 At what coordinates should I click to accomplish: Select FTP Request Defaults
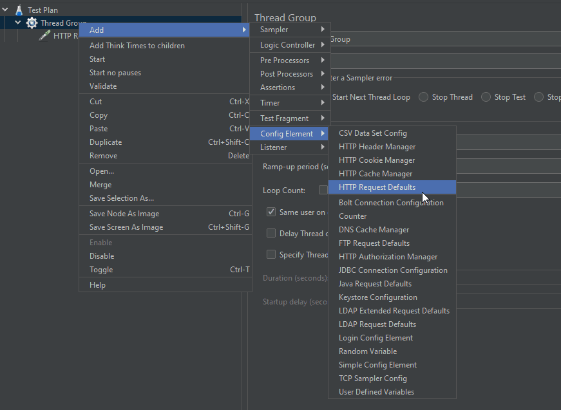[x=392, y=243]
